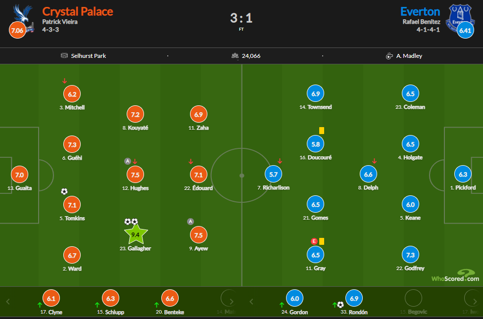Click the goal ball icon above Tomkins
Viewport: 483px width, 319px height.
64,191
